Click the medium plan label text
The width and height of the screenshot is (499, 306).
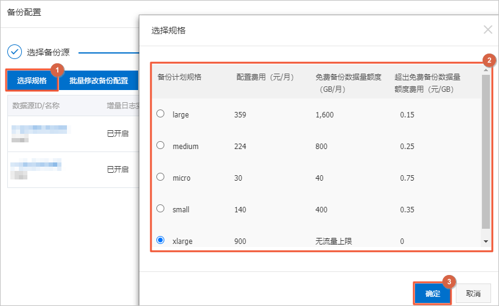186,147
